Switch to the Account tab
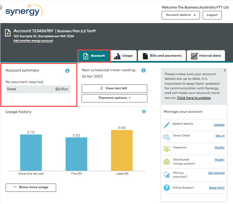233x204 pixels. [94, 56]
